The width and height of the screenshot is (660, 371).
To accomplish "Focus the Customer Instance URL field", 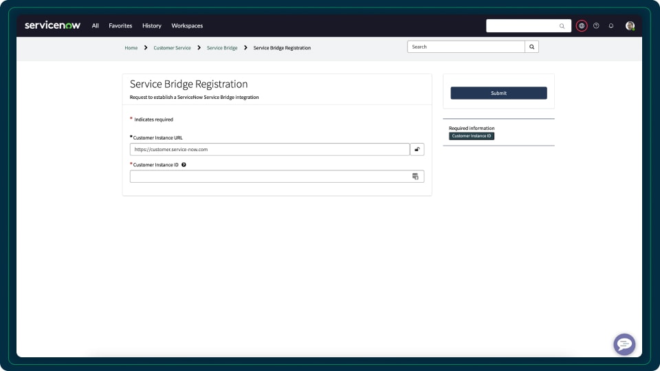I will click(269, 149).
